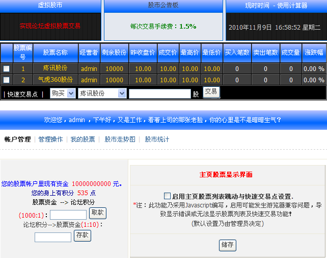Click the 股票名称 column header

coord(56,53)
